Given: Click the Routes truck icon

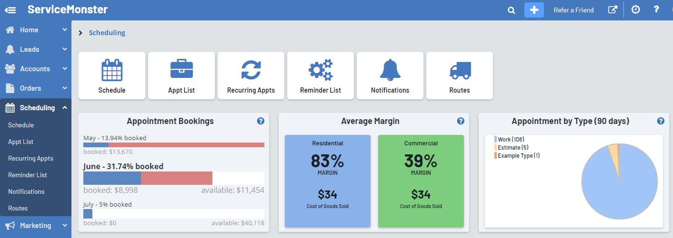Looking at the screenshot, I should point(460,70).
